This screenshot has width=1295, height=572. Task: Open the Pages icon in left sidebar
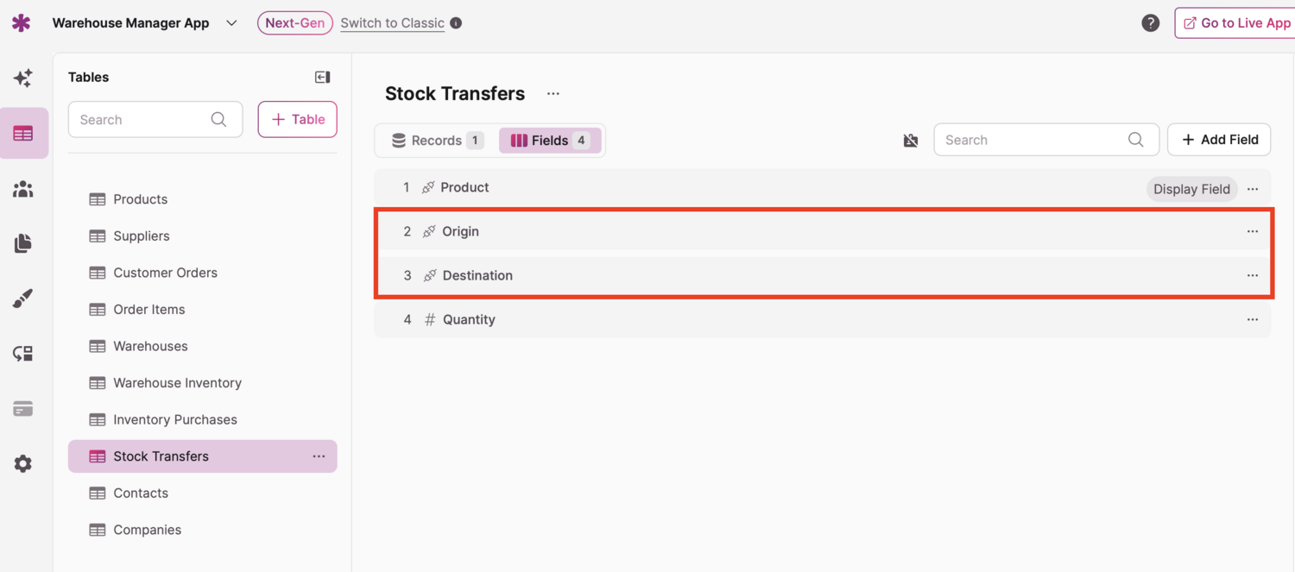pos(23,243)
